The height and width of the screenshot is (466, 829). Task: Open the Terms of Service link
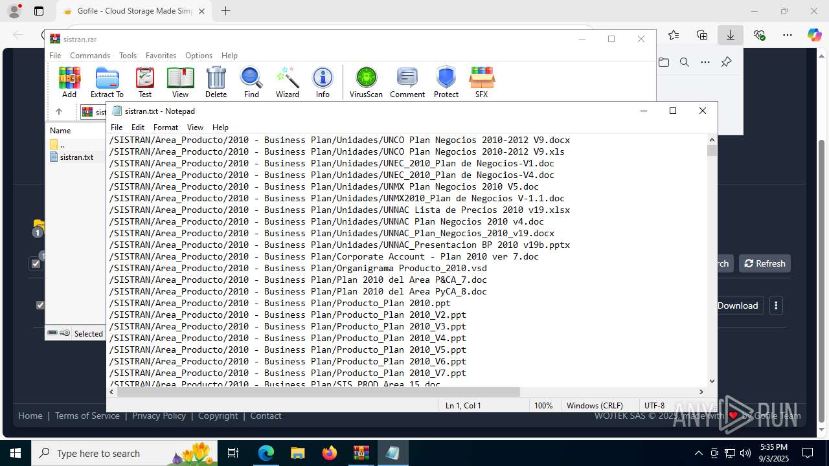[87, 416]
